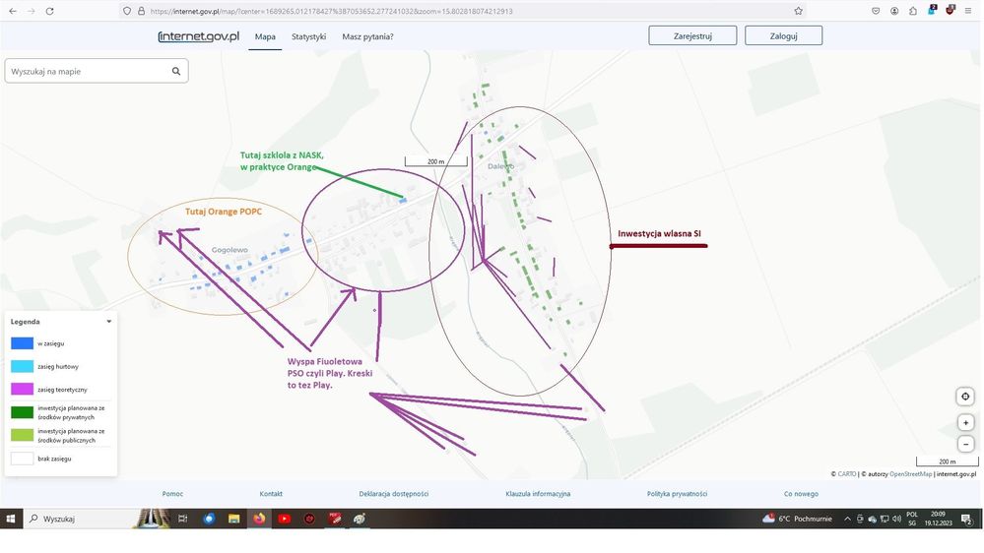Open the Masz pytania? tab
The image size is (984, 553).
pos(367,36)
